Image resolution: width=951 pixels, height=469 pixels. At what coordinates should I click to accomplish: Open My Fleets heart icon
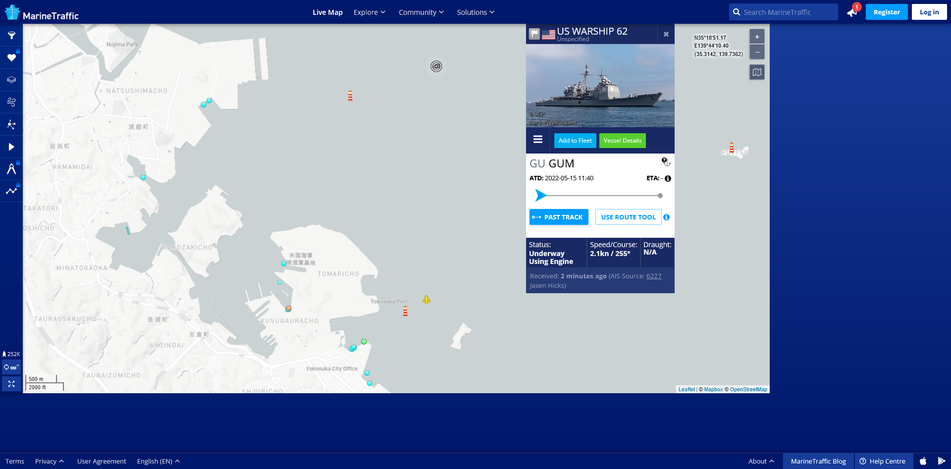click(11, 58)
